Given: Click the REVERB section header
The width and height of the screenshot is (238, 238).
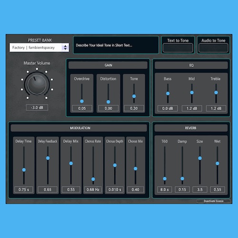Looking at the screenshot, I should pos(191,128).
